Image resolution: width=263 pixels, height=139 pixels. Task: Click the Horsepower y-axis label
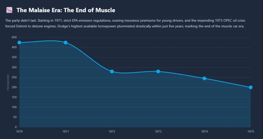pos(8,82)
